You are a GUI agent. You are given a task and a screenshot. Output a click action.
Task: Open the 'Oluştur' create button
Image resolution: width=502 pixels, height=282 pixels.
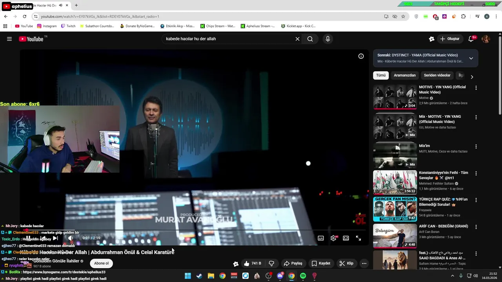point(450,39)
